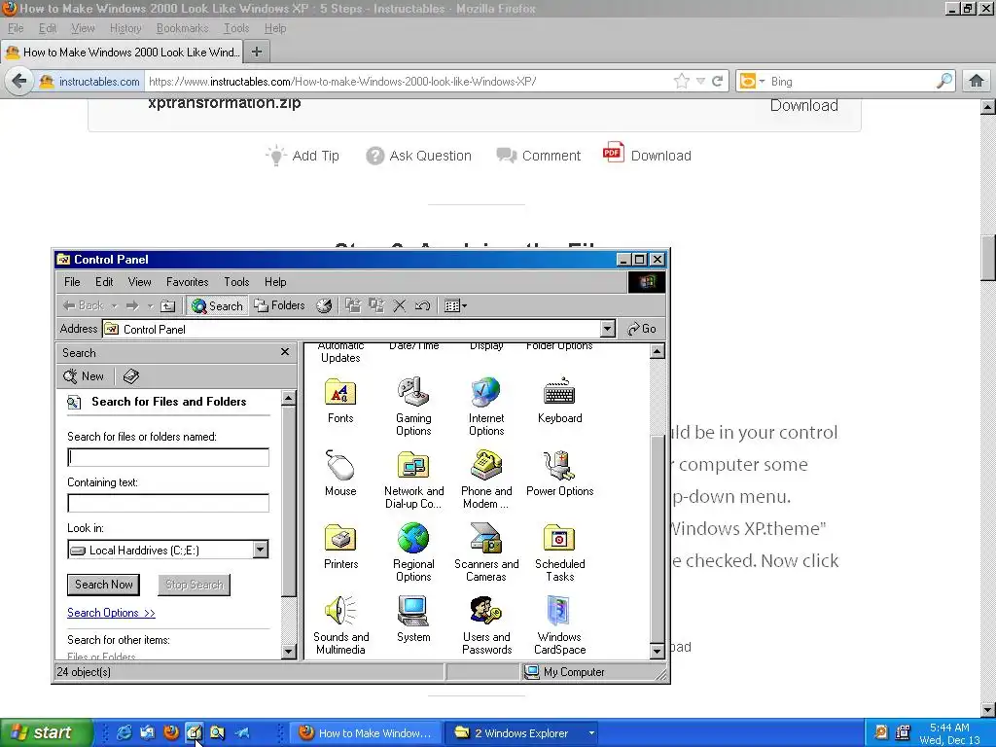Click the Firefox Home button
Viewport: 996px width, 747px height.
977,82
